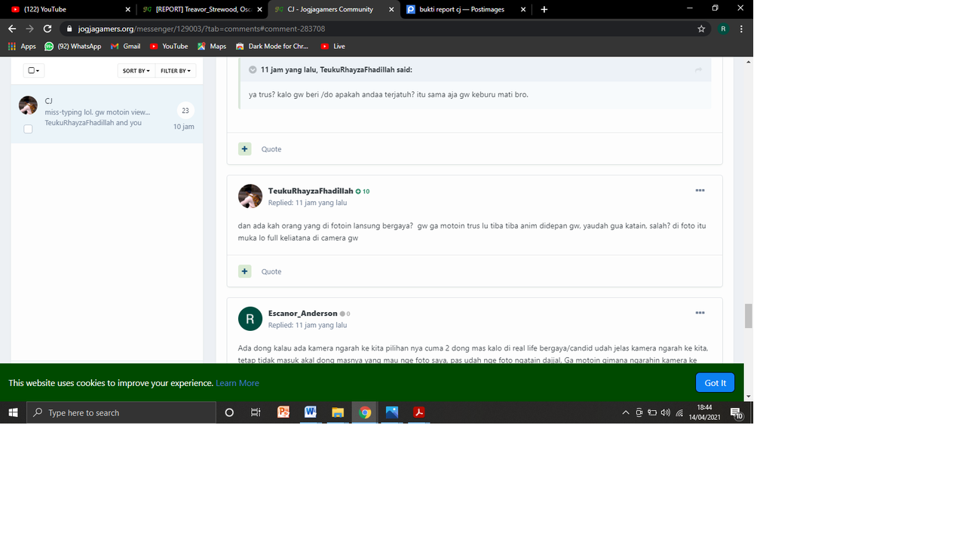Reload the current page
This screenshot has width=965, height=536.
(47, 29)
